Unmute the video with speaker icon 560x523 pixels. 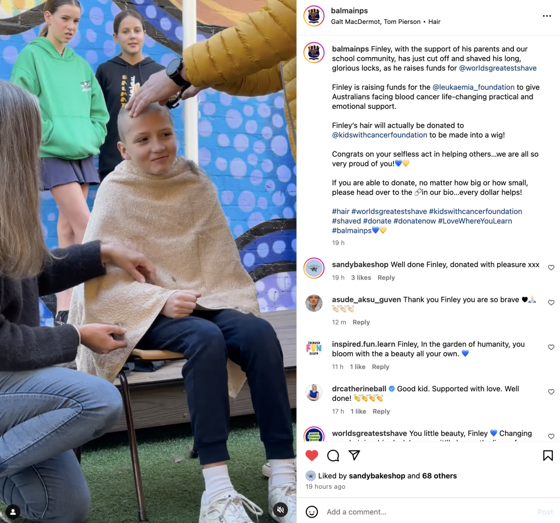[281, 510]
